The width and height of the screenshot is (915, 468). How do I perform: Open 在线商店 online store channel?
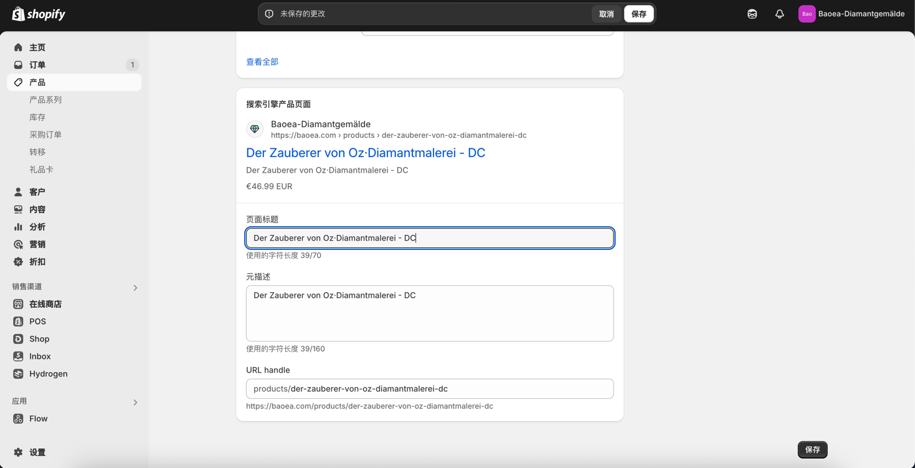(45, 304)
